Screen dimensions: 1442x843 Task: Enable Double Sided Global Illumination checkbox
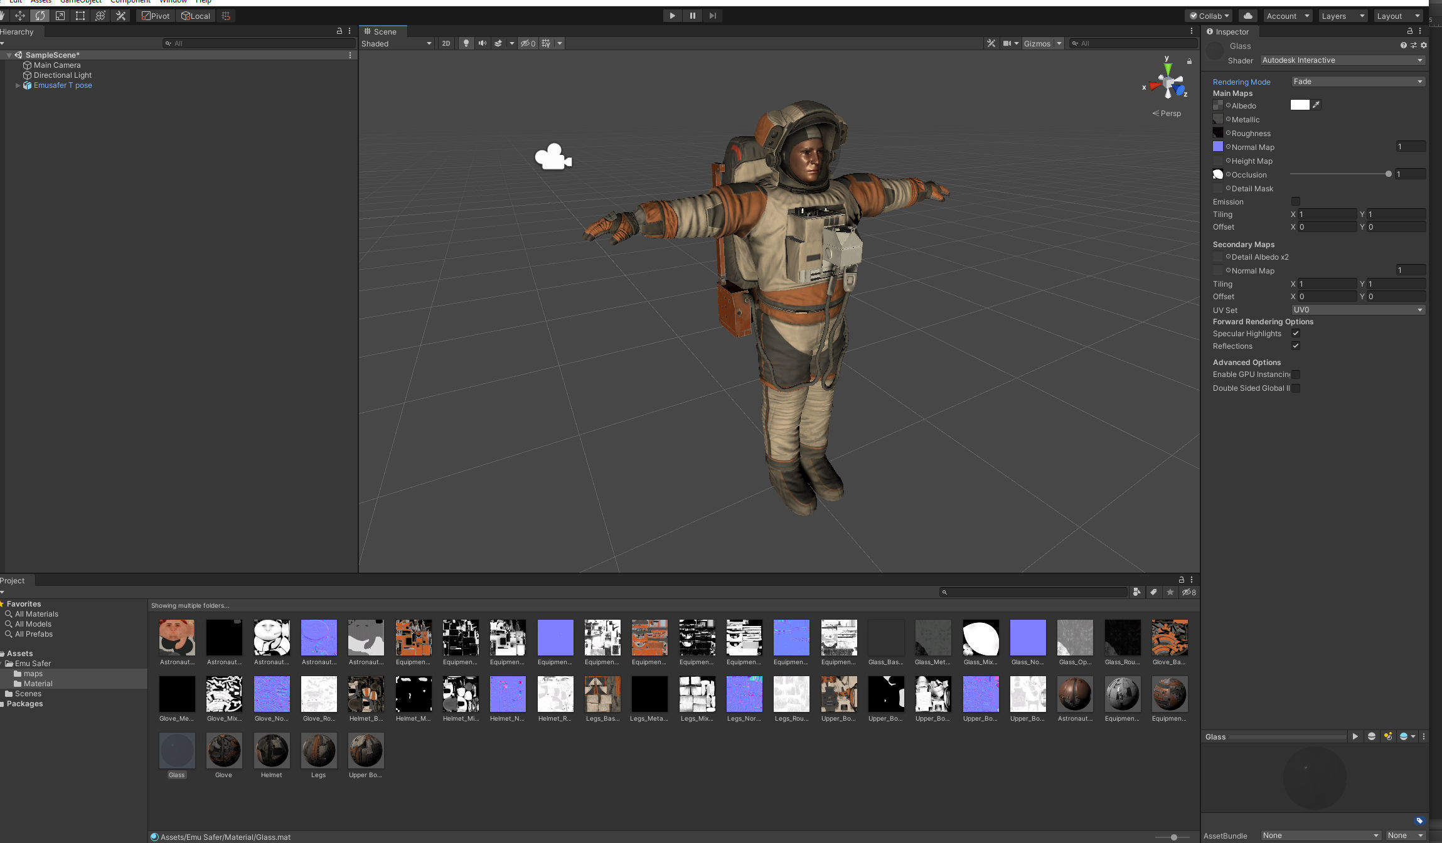1295,388
